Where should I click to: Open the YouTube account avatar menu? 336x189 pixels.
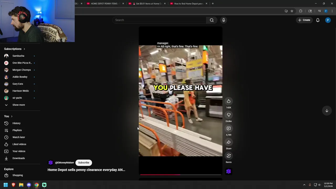pyautogui.click(x=328, y=20)
